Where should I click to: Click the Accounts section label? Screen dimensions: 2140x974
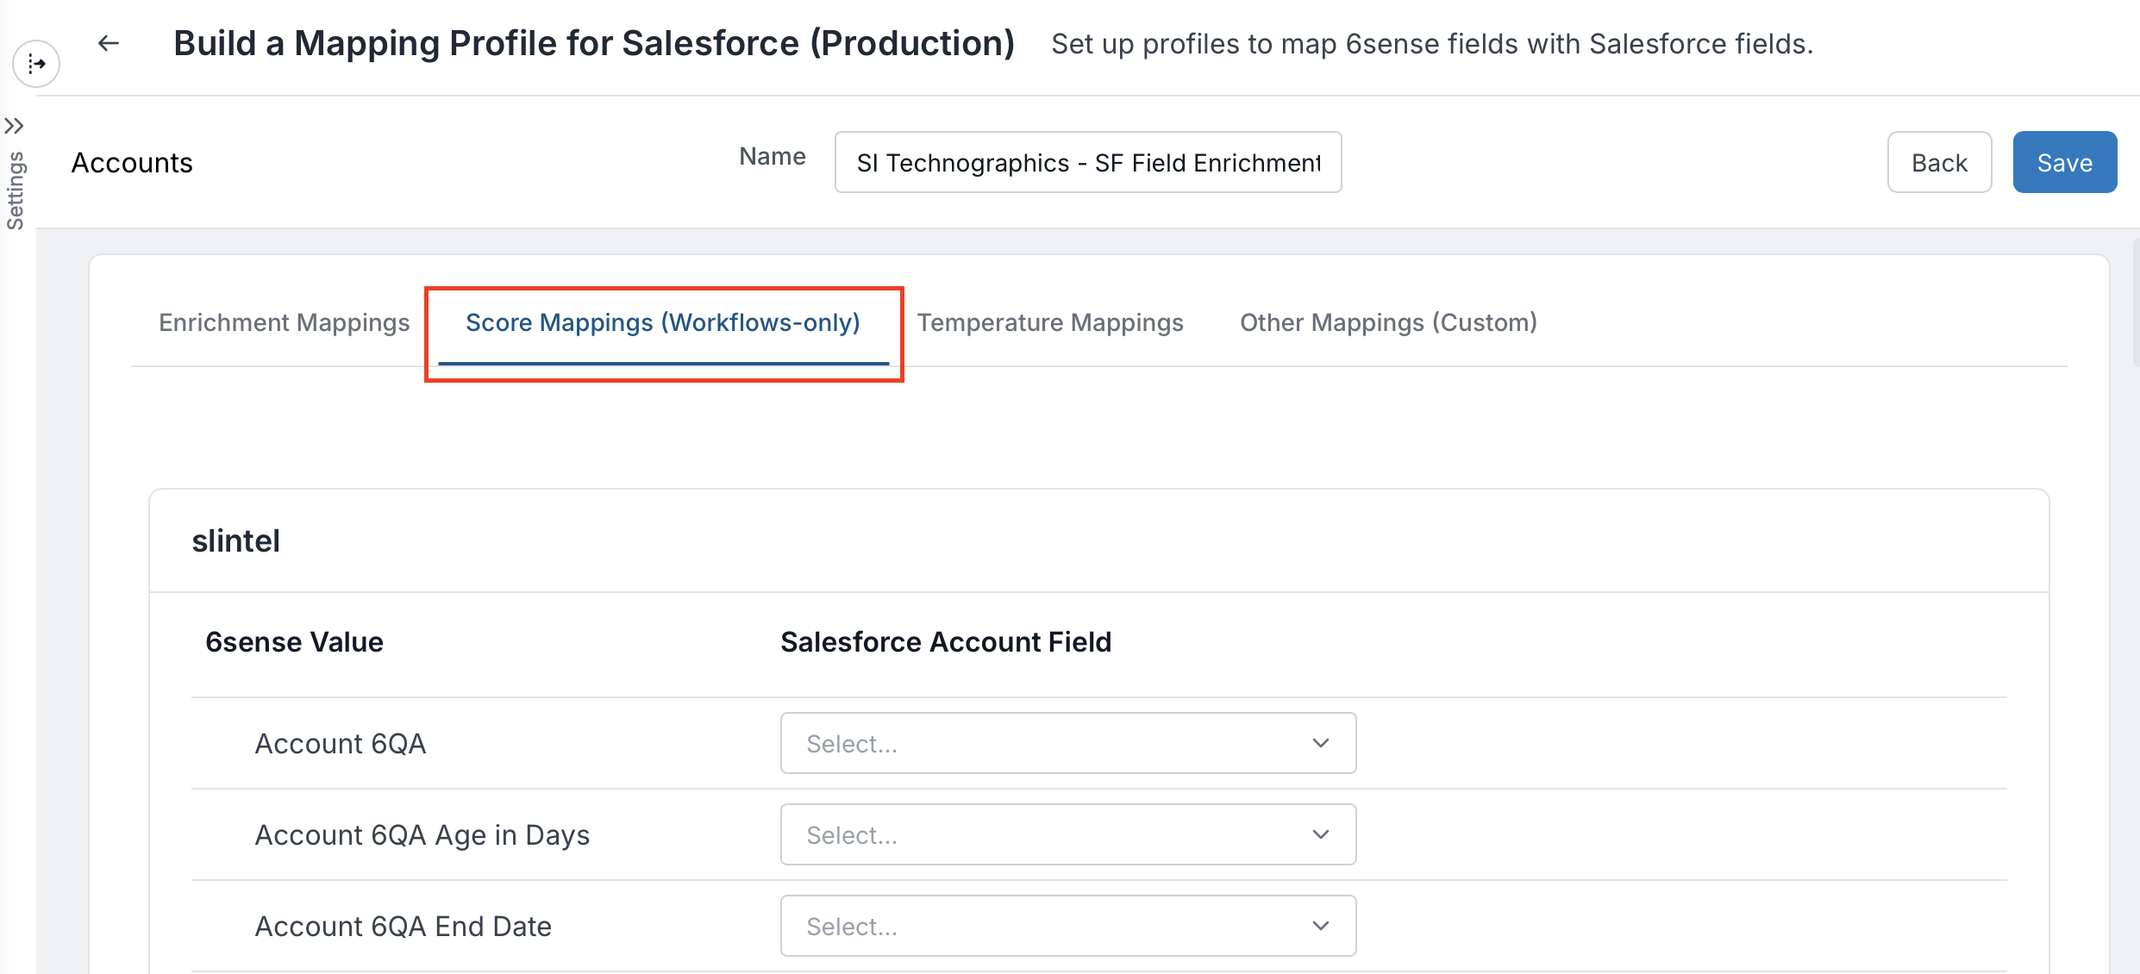132,162
